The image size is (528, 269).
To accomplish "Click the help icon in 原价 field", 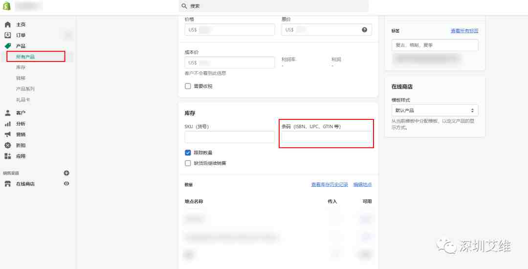I will [364, 30].
